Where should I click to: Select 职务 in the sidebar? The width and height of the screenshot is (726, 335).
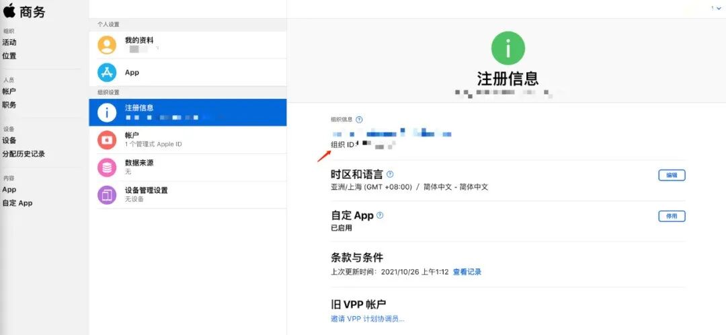[9, 105]
